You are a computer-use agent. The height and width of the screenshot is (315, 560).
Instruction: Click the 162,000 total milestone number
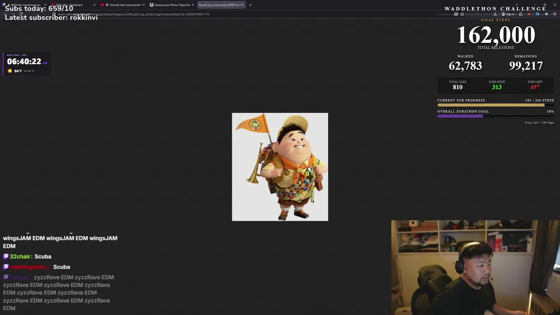pos(496,35)
